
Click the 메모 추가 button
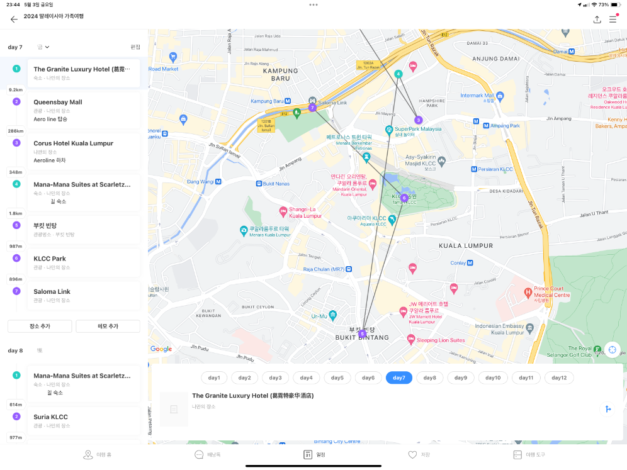click(x=108, y=326)
